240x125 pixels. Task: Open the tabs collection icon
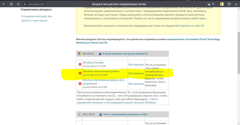point(229,4)
